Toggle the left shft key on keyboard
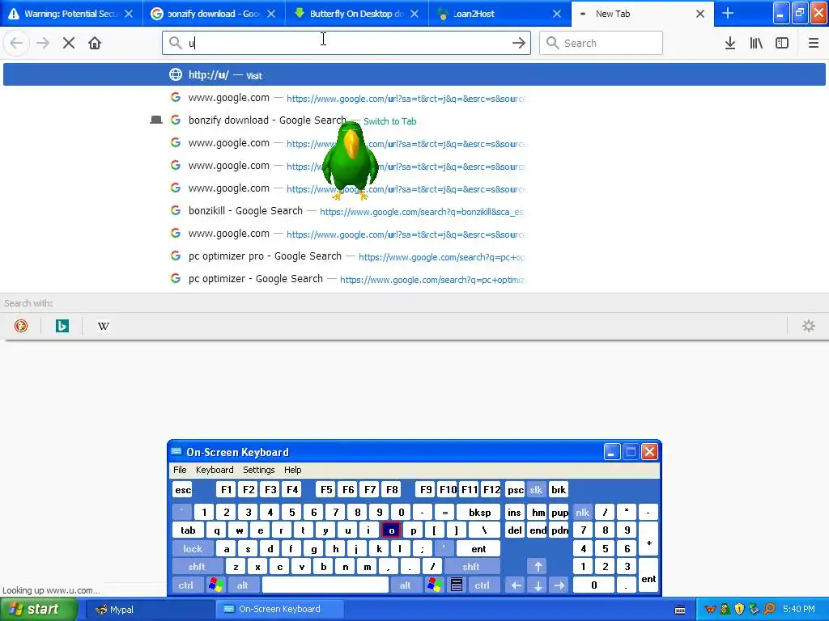 (x=197, y=567)
